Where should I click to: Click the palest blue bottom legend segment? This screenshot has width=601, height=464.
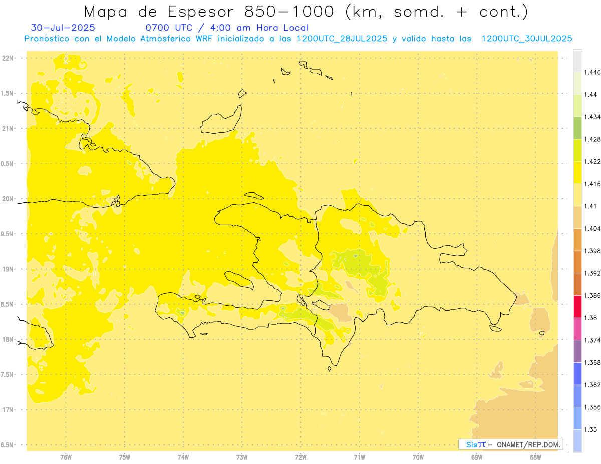(x=577, y=440)
